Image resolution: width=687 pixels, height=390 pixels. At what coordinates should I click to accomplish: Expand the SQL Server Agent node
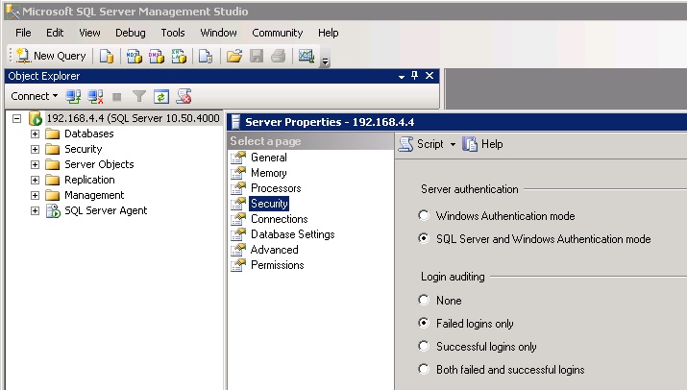35,210
